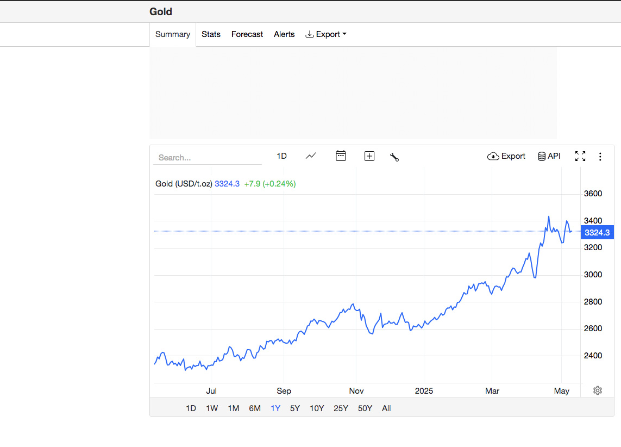Select the 6M time range
621x447 pixels.
pos(255,408)
